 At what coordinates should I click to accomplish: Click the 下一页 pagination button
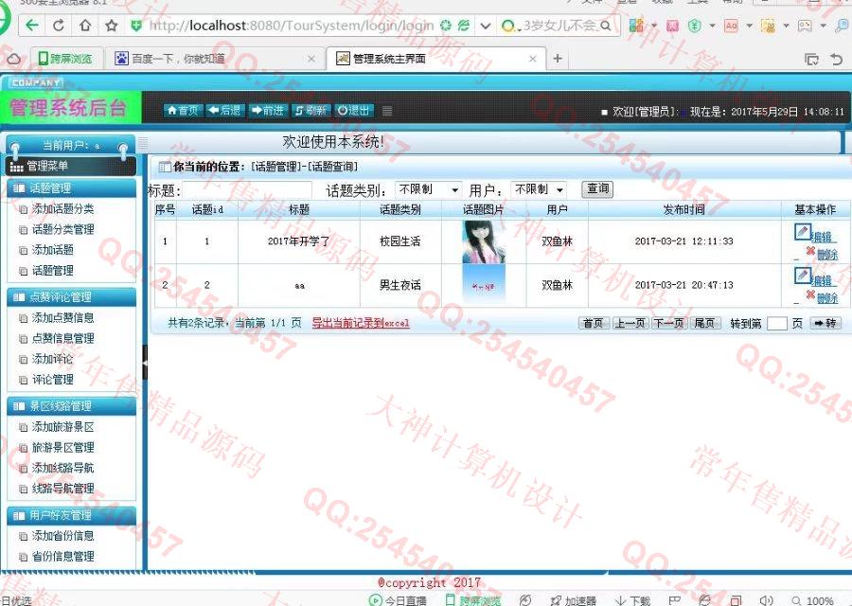coord(669,324)
